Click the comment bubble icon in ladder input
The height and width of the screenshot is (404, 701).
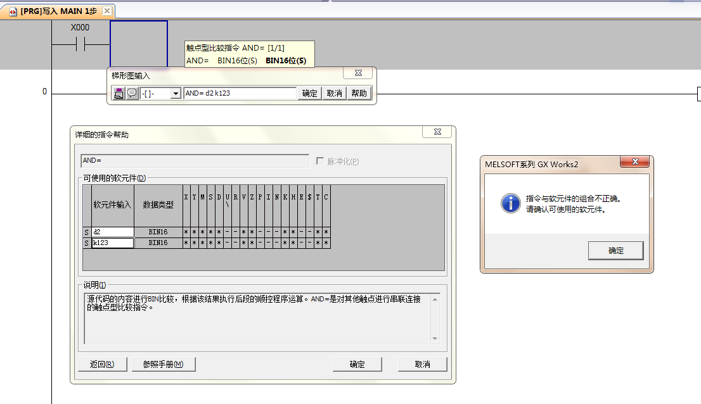pyautogui.click(x=132, y=94)
